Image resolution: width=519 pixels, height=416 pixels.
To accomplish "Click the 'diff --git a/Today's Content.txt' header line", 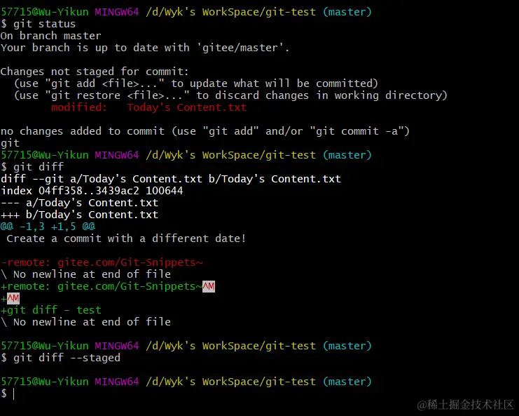I will coord(171,179).
